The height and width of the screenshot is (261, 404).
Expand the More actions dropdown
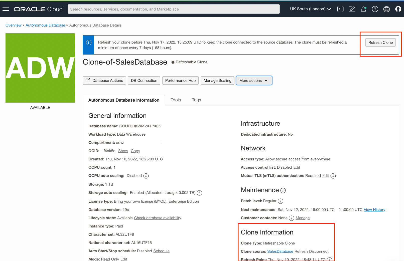(x=254, y=81)
